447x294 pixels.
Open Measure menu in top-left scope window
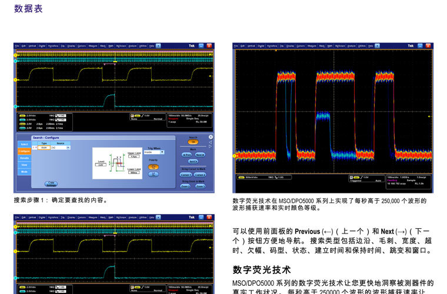pos(93,46)
